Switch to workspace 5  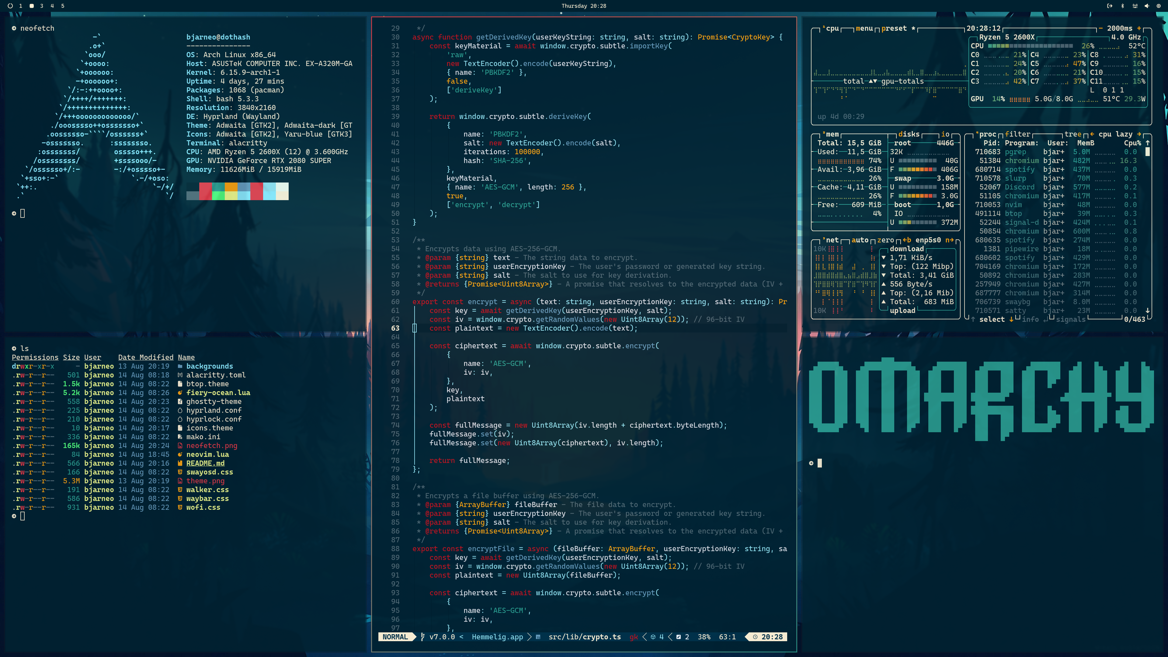click(63, 6)
